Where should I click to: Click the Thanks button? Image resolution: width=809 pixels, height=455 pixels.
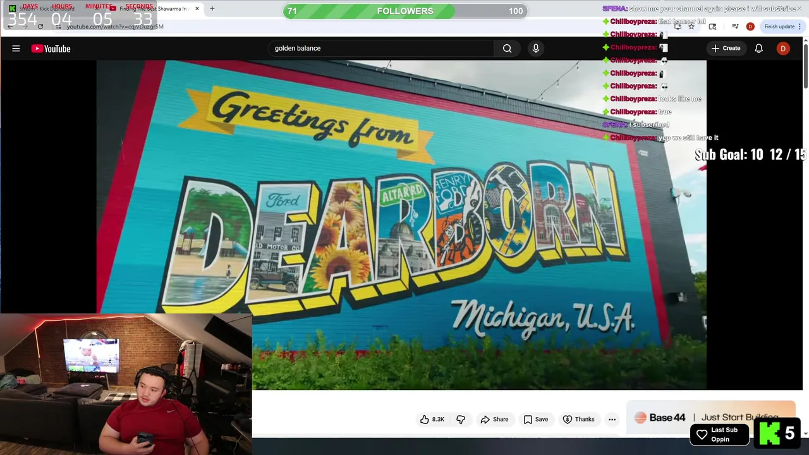coord(578,419)
